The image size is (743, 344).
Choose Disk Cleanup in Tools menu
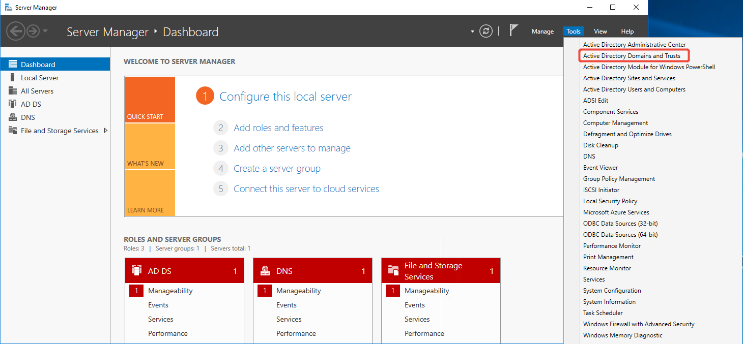pos(601,145)
